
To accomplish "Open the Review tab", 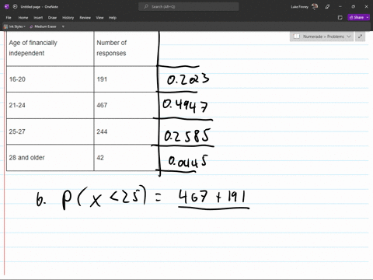I will [85, 18].
